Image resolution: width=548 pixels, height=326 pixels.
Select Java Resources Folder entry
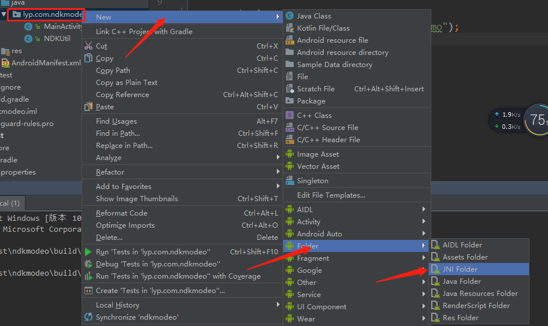pos(479,294)
